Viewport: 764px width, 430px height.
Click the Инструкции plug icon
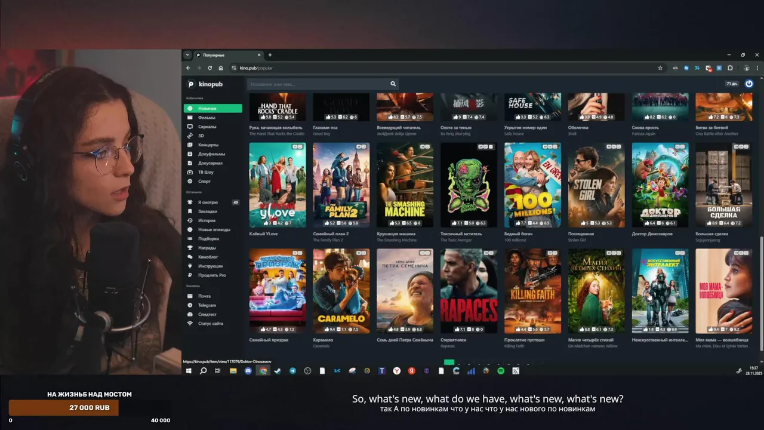[190, 266]
